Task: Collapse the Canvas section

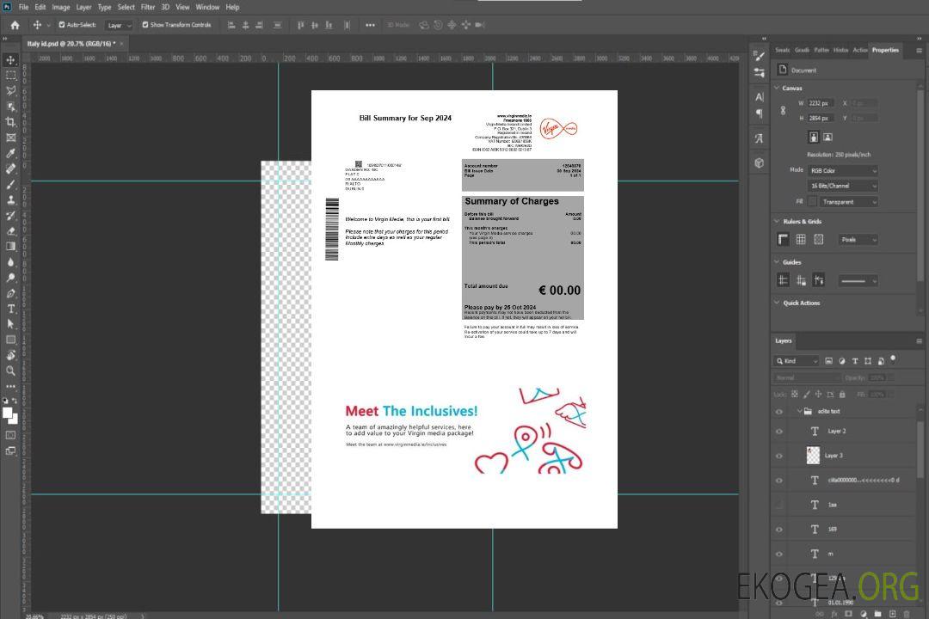Action: 777,88
